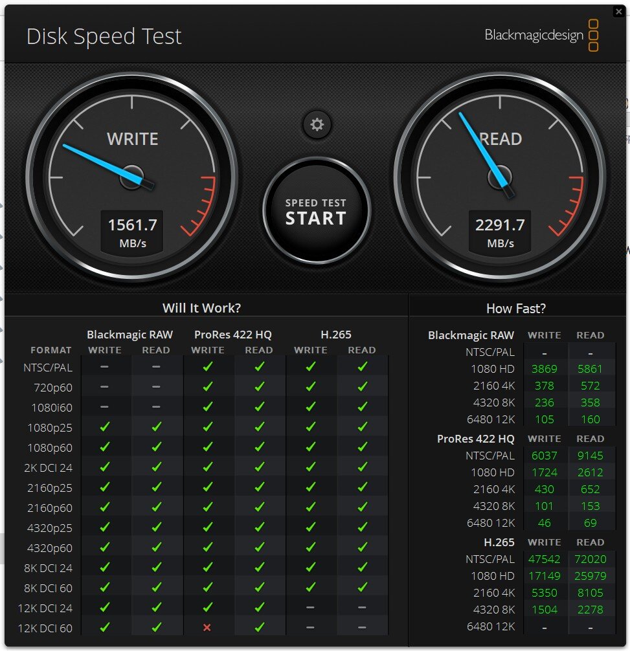Image resolution: width=630 pixels, height=651 pixels.
Task: Select the 720p60 format row label
Action: point(52,388)
